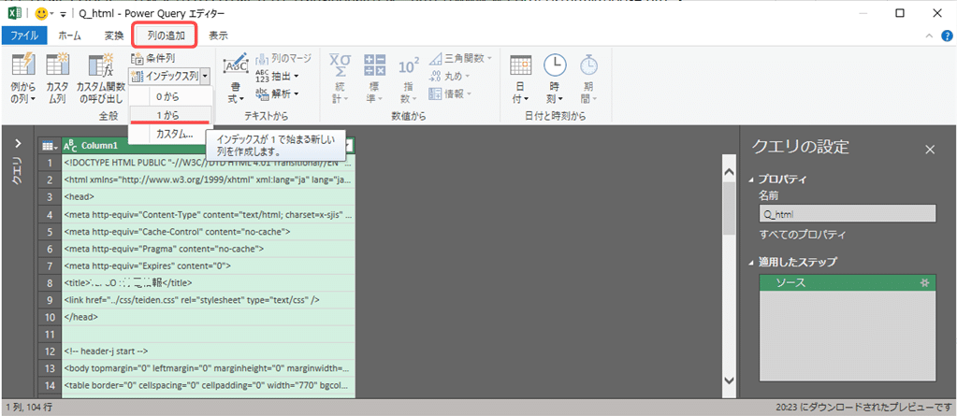Open 書式 (Format) text dropdown

point(235,78)
